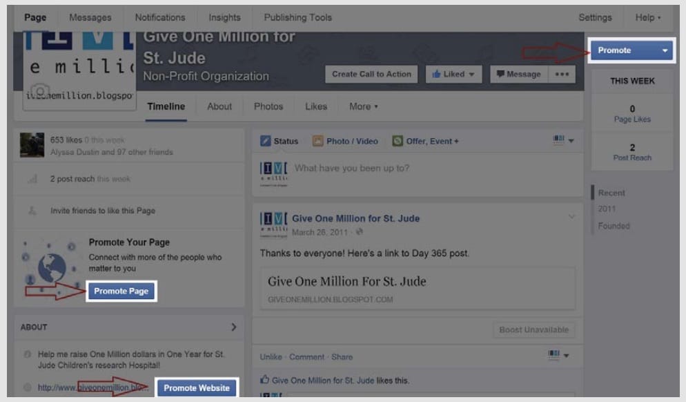This screenshot has width=686, height=402.
Task: Click the 653 likes text
Action: pyautogui.click(x=66, y=140)
